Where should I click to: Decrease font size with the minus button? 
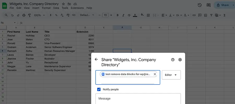pyautogui.click(x=99, y=15)
